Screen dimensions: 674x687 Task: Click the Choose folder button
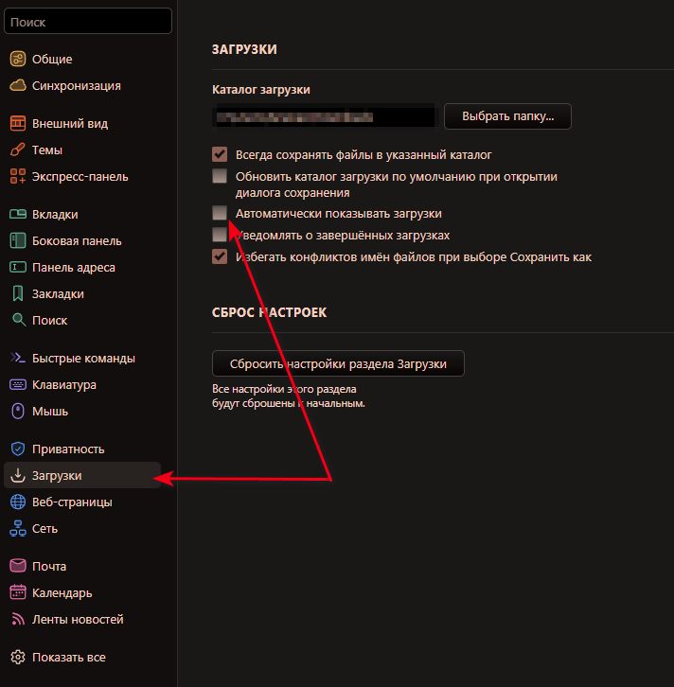coord(507,117)
